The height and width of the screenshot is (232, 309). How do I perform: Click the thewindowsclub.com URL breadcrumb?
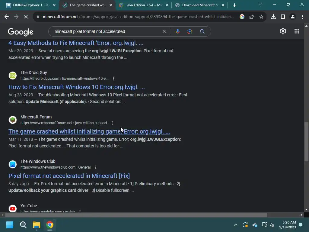(56, 167)
